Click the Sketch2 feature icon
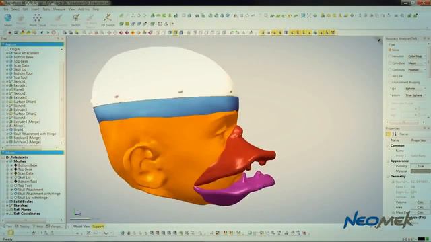This screenshot has width=431, height=242. pos(11,93)
